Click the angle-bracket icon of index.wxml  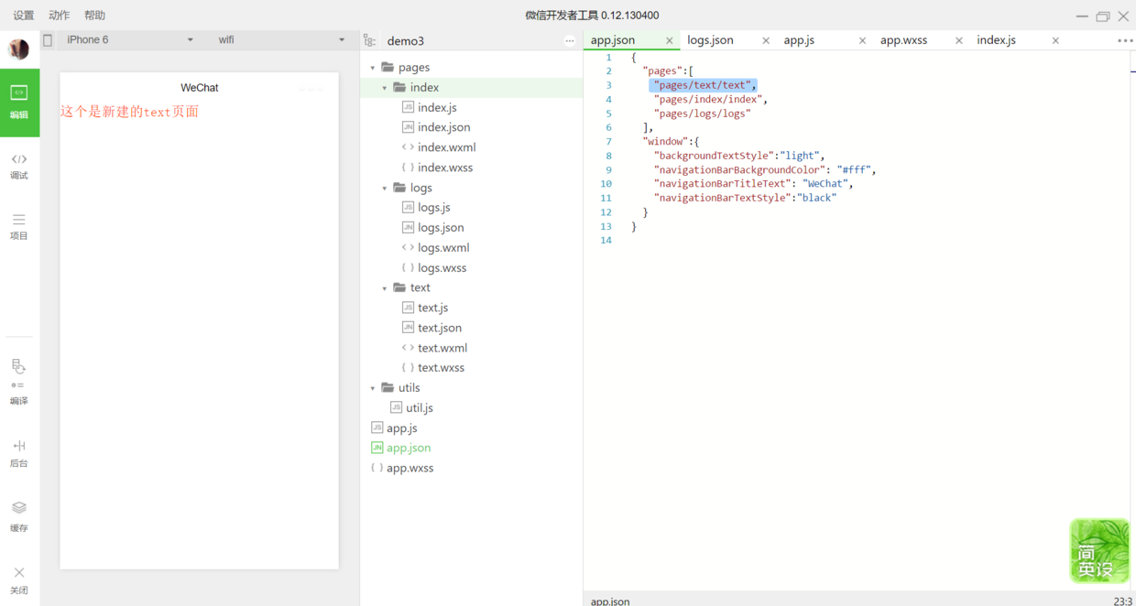pos(408,147)
